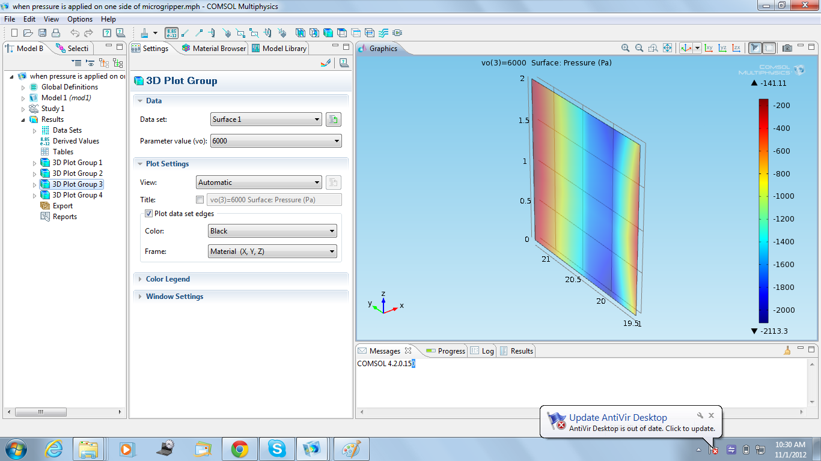
Task: Expand the Color Legend section
Action: (x=168, y=279)
